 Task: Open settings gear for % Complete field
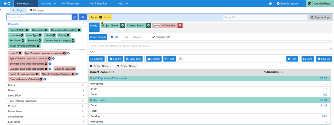pos(180,25)
